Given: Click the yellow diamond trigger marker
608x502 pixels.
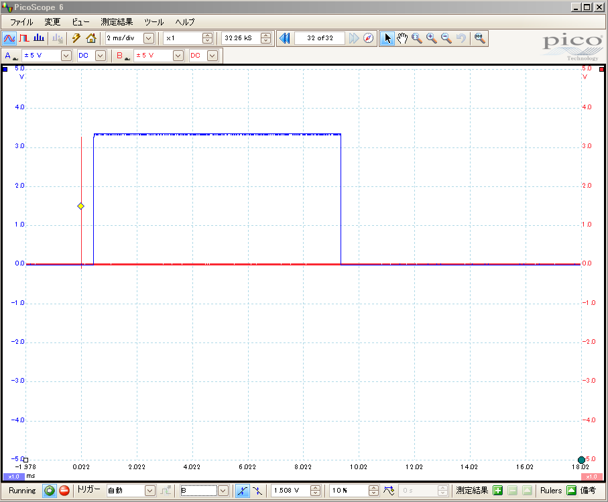Looking at the screenshot, I should click(x=80, y=206).
